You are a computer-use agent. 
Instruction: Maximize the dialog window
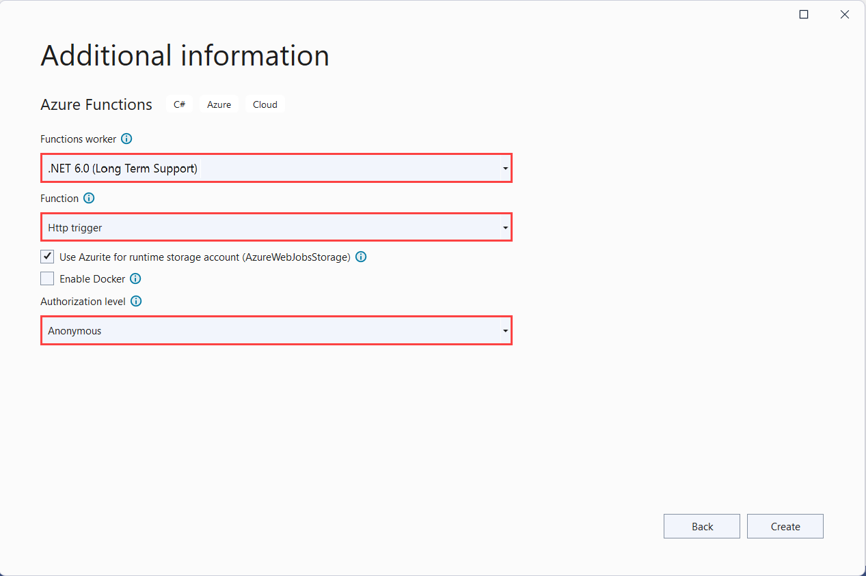[x=804, y=14]
